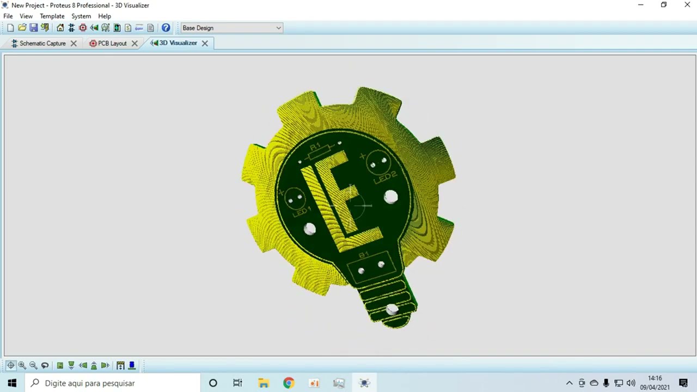
Task: Open the Gerber Viewer toolbar icon
Action: tap(105, 28)
